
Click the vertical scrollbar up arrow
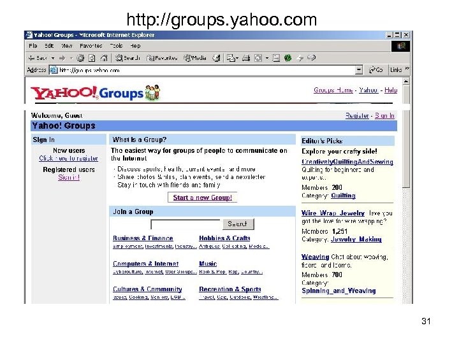[406, 82]
